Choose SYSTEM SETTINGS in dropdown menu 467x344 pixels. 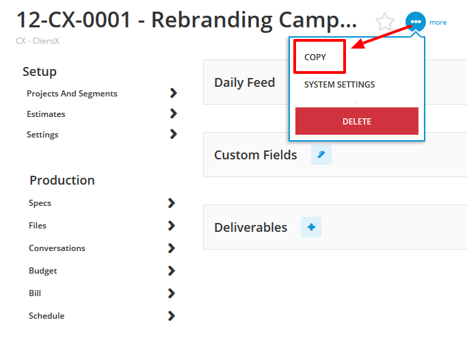339,85
